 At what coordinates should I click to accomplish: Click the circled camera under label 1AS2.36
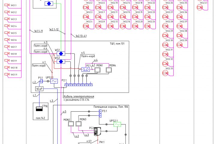pyautogui.click(x=179, y=17)
